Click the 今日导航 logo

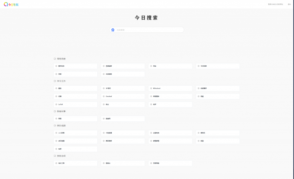tap(11, 4)
